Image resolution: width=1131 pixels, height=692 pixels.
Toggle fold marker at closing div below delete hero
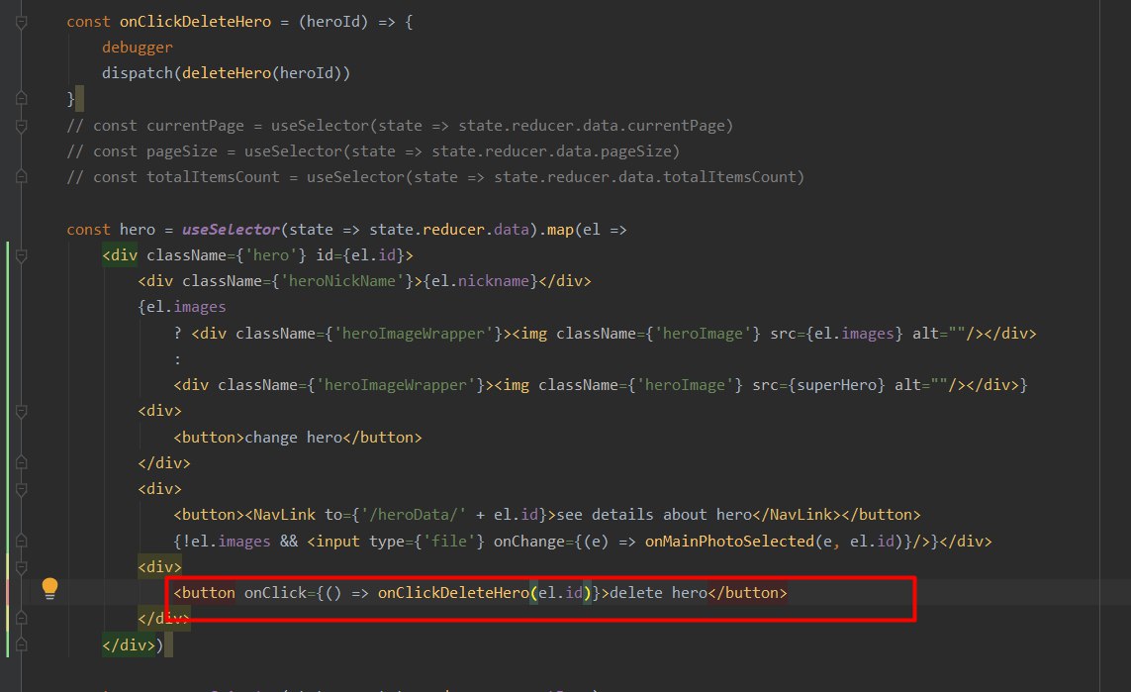coord(22,618)
